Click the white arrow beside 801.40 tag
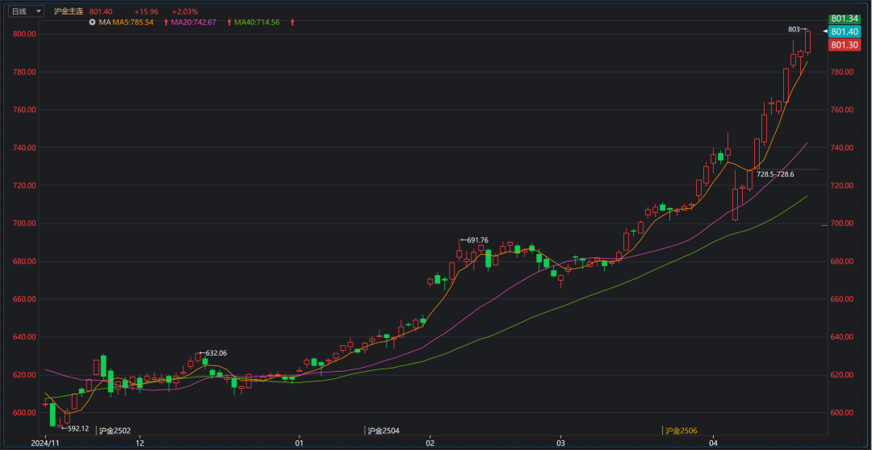The image size is (872, 450). point(824,31)
